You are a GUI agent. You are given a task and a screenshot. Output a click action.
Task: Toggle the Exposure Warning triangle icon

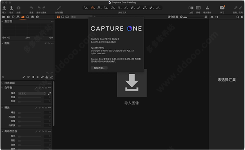(x=207, y=8)
